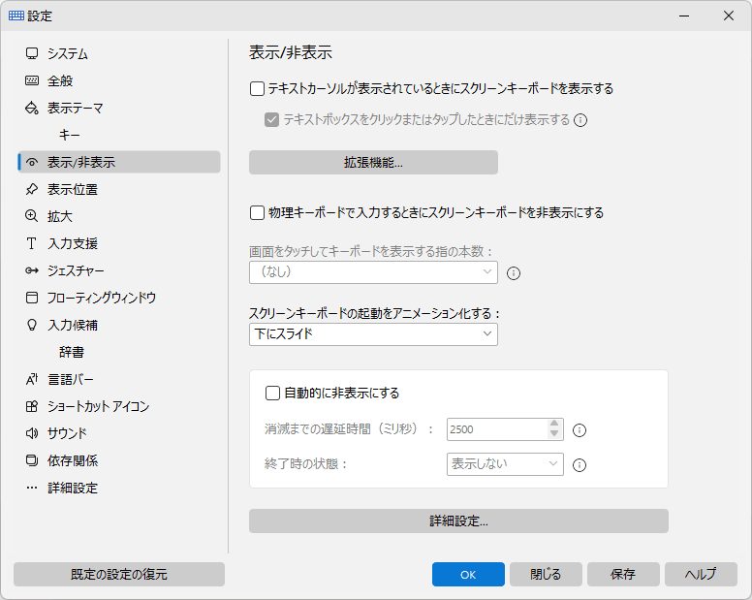752x600 pixels.
Task: Click the ショートカット アイコン shapes icon
Action: pos(32,407)
